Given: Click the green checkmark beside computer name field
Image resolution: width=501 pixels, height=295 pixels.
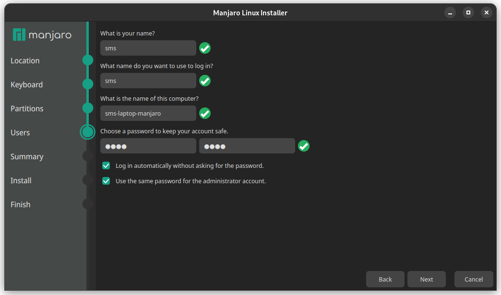Looking at the screenshot, I should pos(205,113).
